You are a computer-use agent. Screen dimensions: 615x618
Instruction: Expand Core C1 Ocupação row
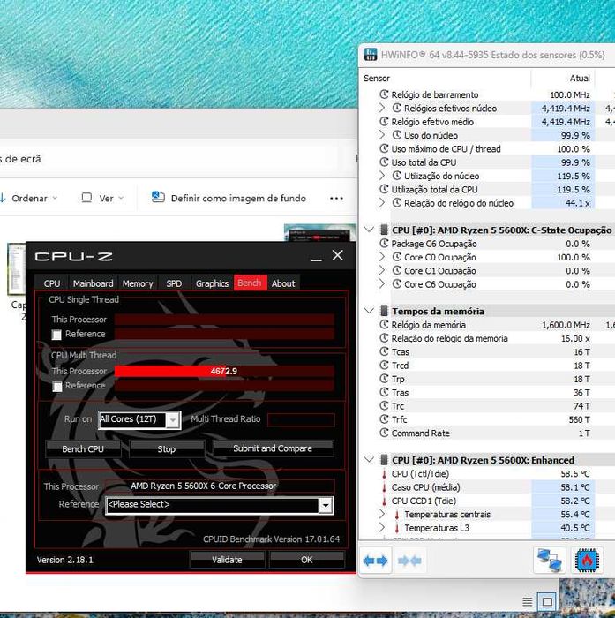pos(381,271)
